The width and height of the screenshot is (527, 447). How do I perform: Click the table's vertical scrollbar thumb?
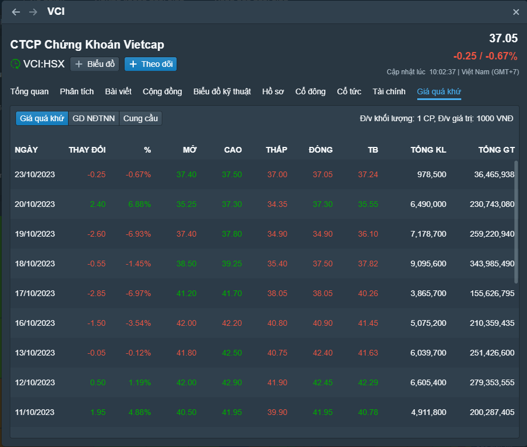click(516, 222)
